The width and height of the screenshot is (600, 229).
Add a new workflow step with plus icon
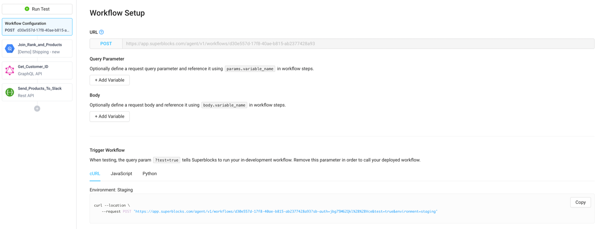tap(37, 108)
